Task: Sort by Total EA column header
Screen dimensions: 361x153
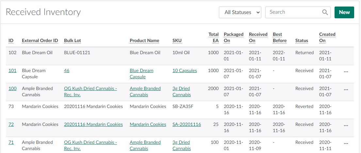Action: [214, 37]
